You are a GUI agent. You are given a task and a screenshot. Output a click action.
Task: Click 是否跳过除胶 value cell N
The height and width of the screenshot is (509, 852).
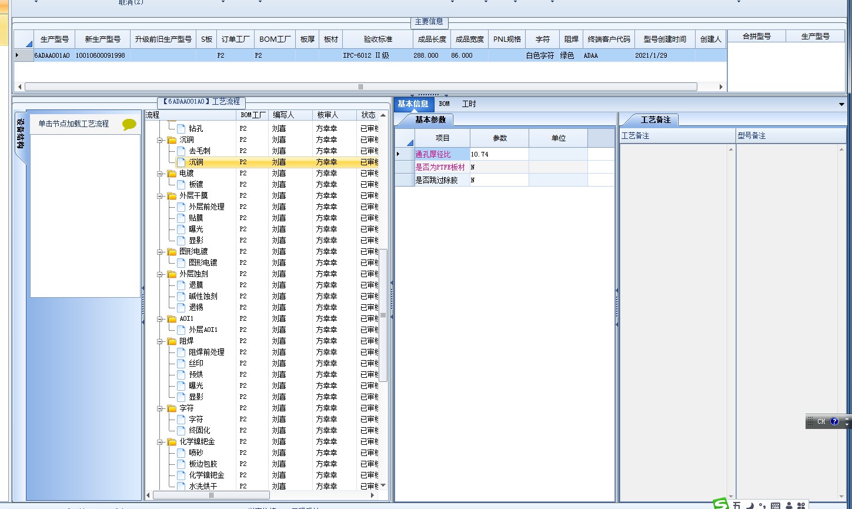[x=500, y=180]
